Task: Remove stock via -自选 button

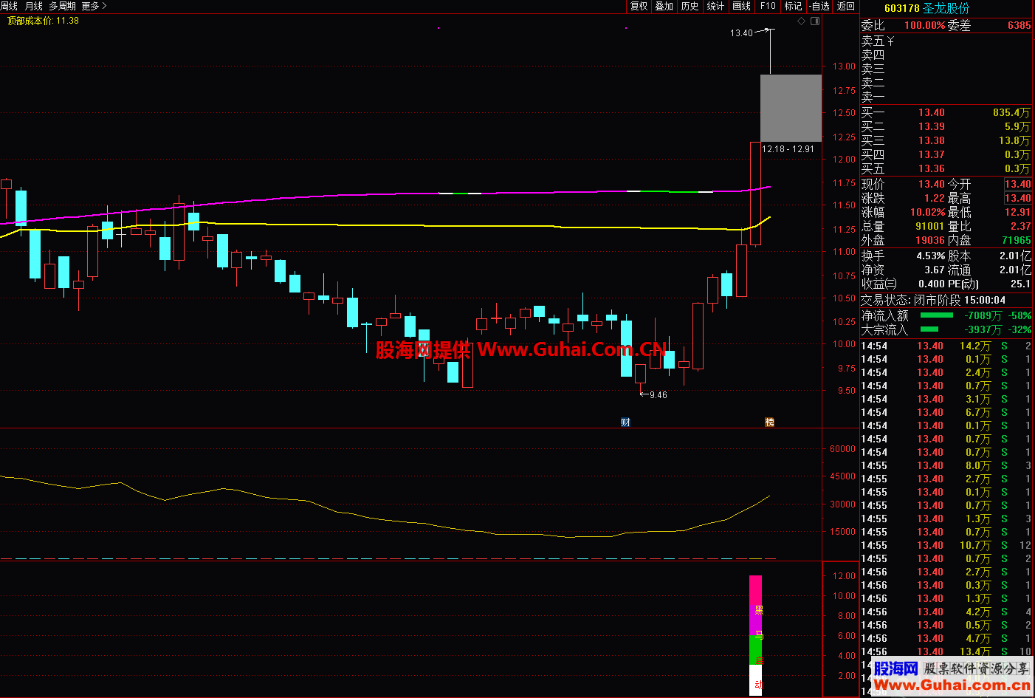Action: pyautogui.click(x=819, y=6)
